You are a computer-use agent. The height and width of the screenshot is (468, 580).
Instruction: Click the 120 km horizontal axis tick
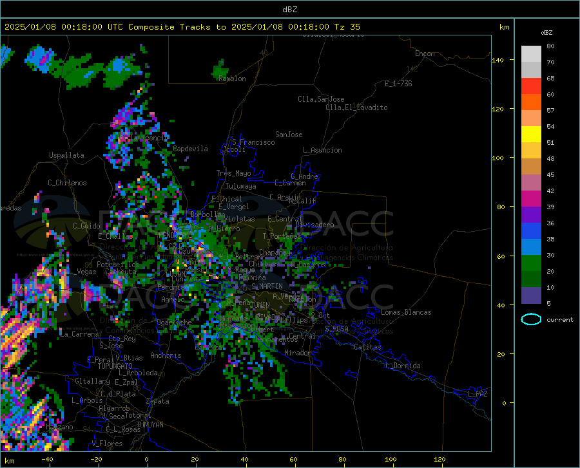click(x=440, y=459)
